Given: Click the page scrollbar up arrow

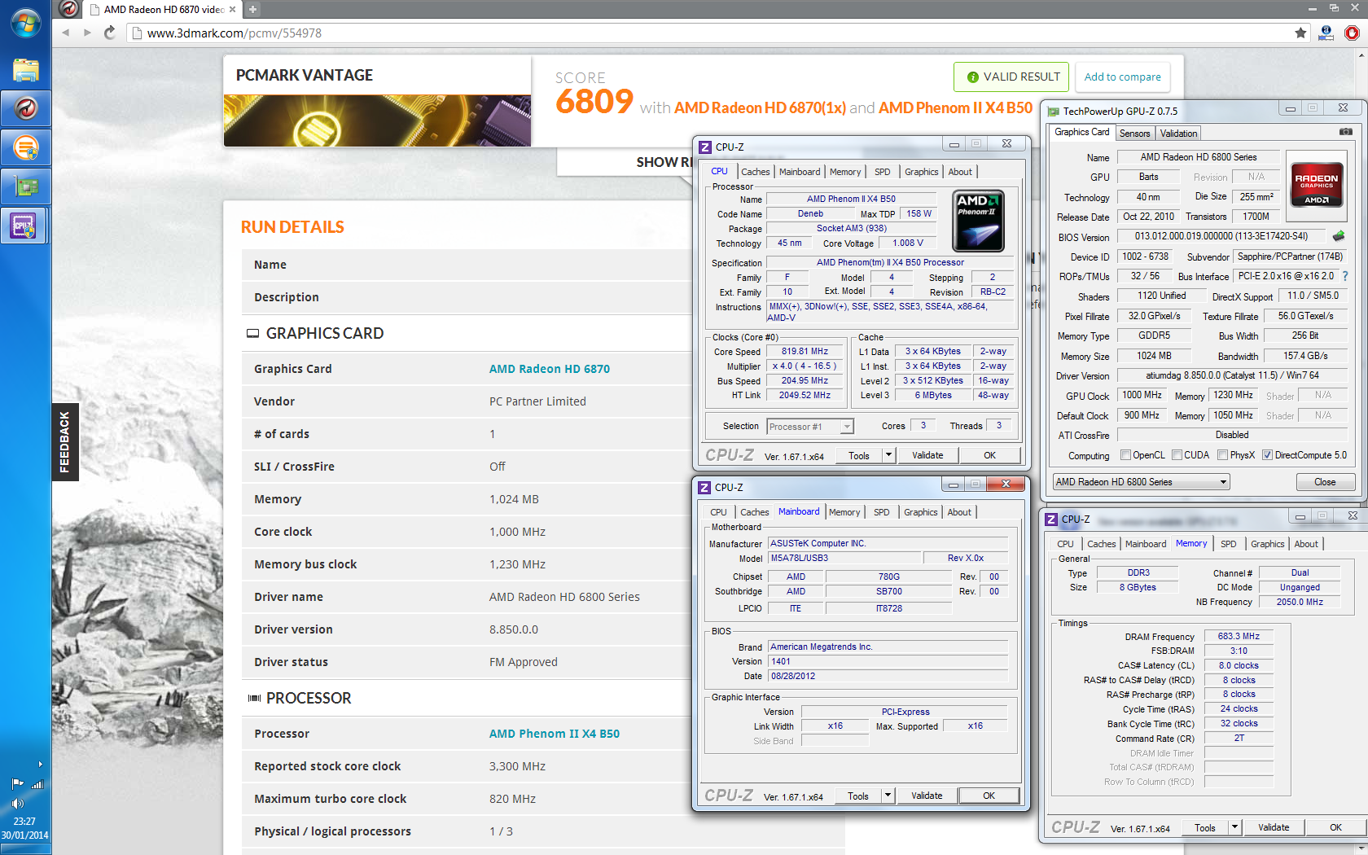Looking at the screenshot, I should click(x=1361, y=55).
